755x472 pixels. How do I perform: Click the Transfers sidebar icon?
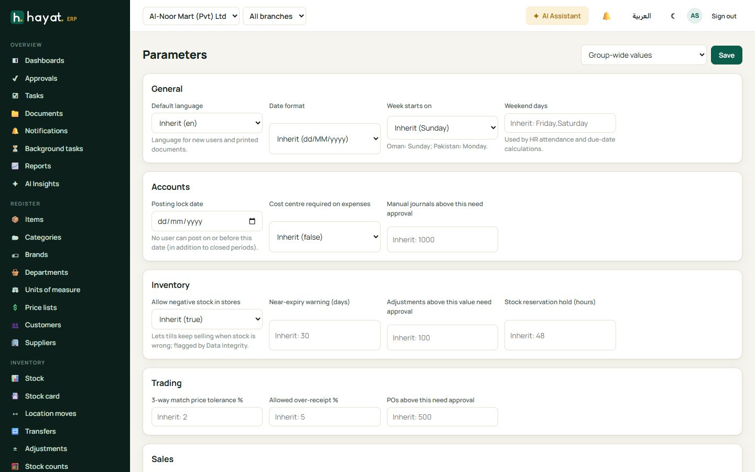[15, 431]
